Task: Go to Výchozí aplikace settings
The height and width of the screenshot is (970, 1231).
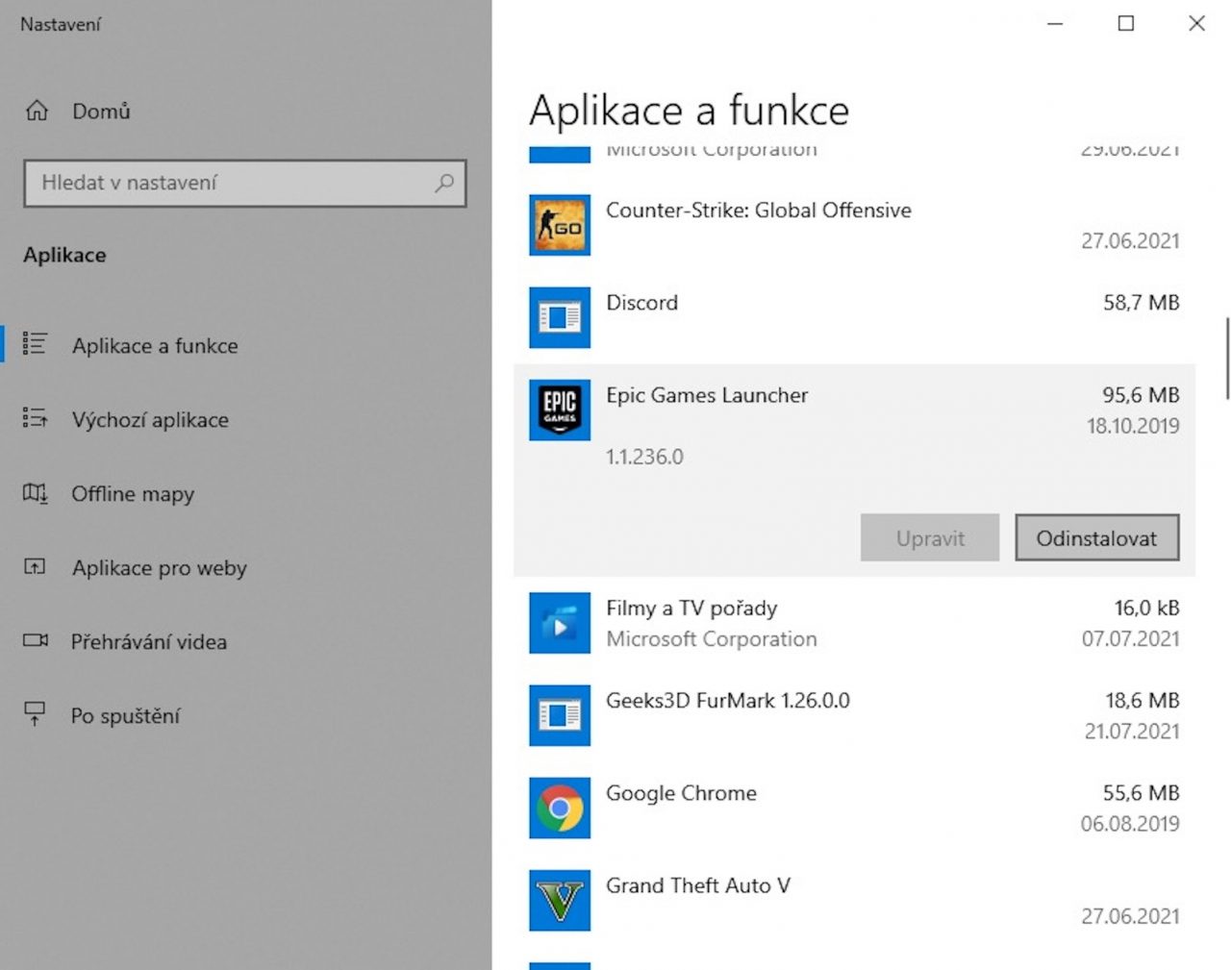Action: 150,420
